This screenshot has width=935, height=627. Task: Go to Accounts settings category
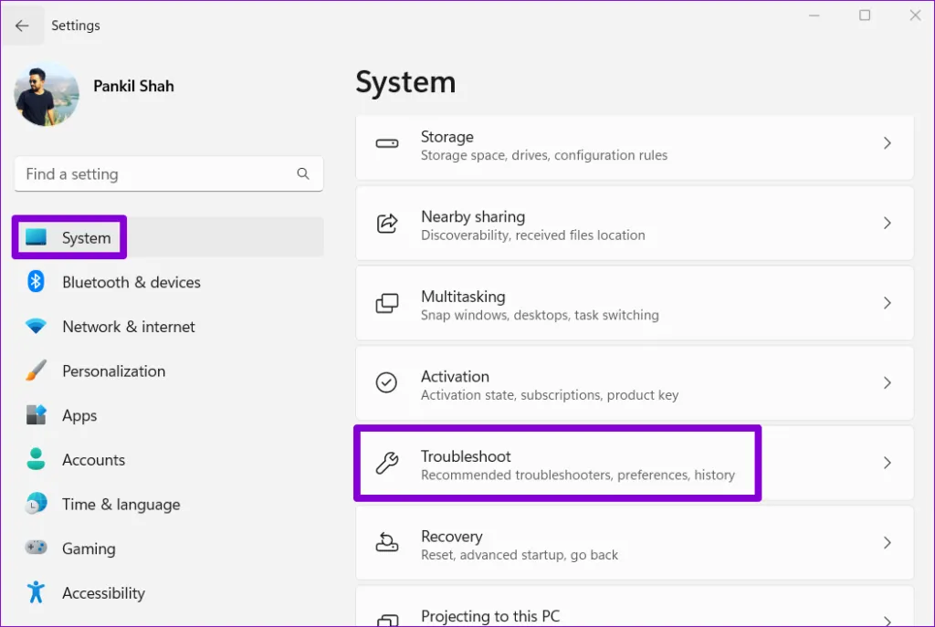(x=93, y=460)
